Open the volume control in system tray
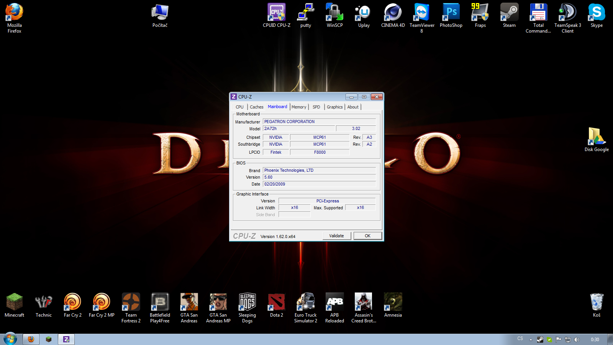Image resolution: width=613 pixels, height=345 pixels. [577, 340]
